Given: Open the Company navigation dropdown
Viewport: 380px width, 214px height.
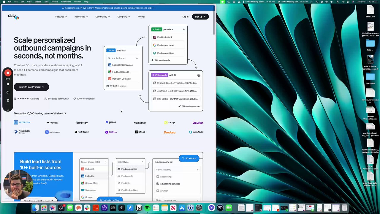Looking at the screenshot, I should (123, 17).
